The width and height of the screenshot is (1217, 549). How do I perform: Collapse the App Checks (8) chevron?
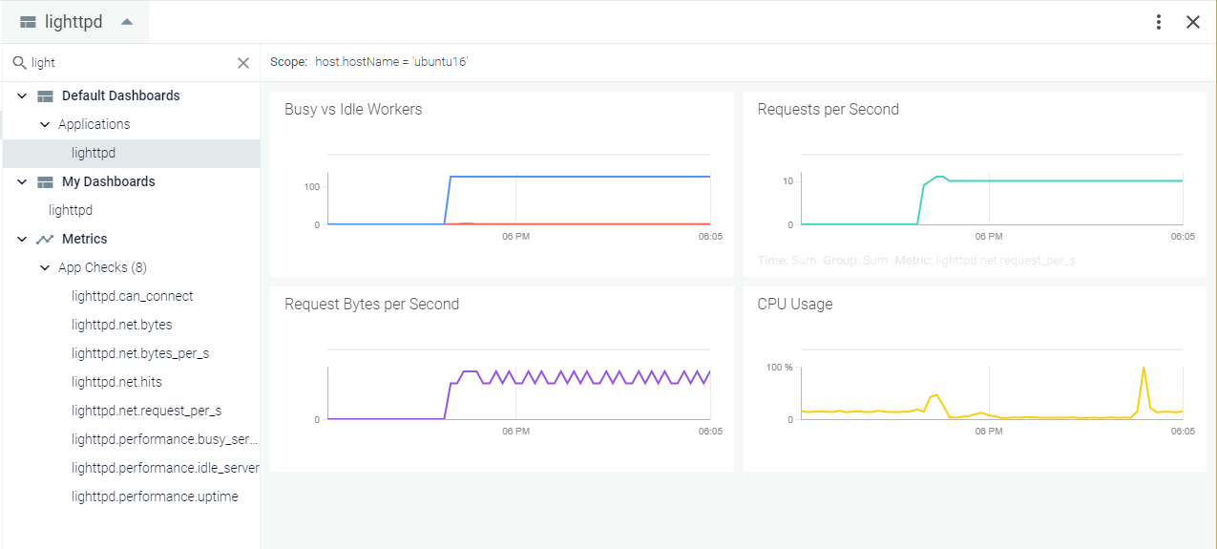coord(45,267)
